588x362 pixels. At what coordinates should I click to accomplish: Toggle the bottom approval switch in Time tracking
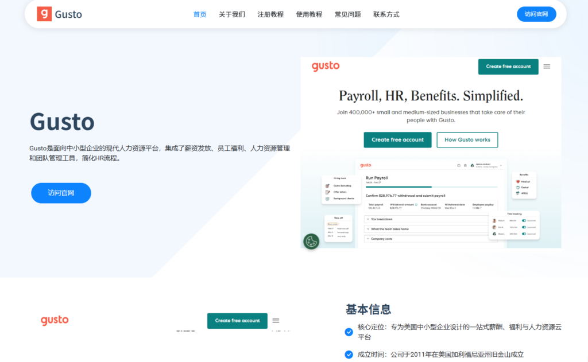pos(523,234)
